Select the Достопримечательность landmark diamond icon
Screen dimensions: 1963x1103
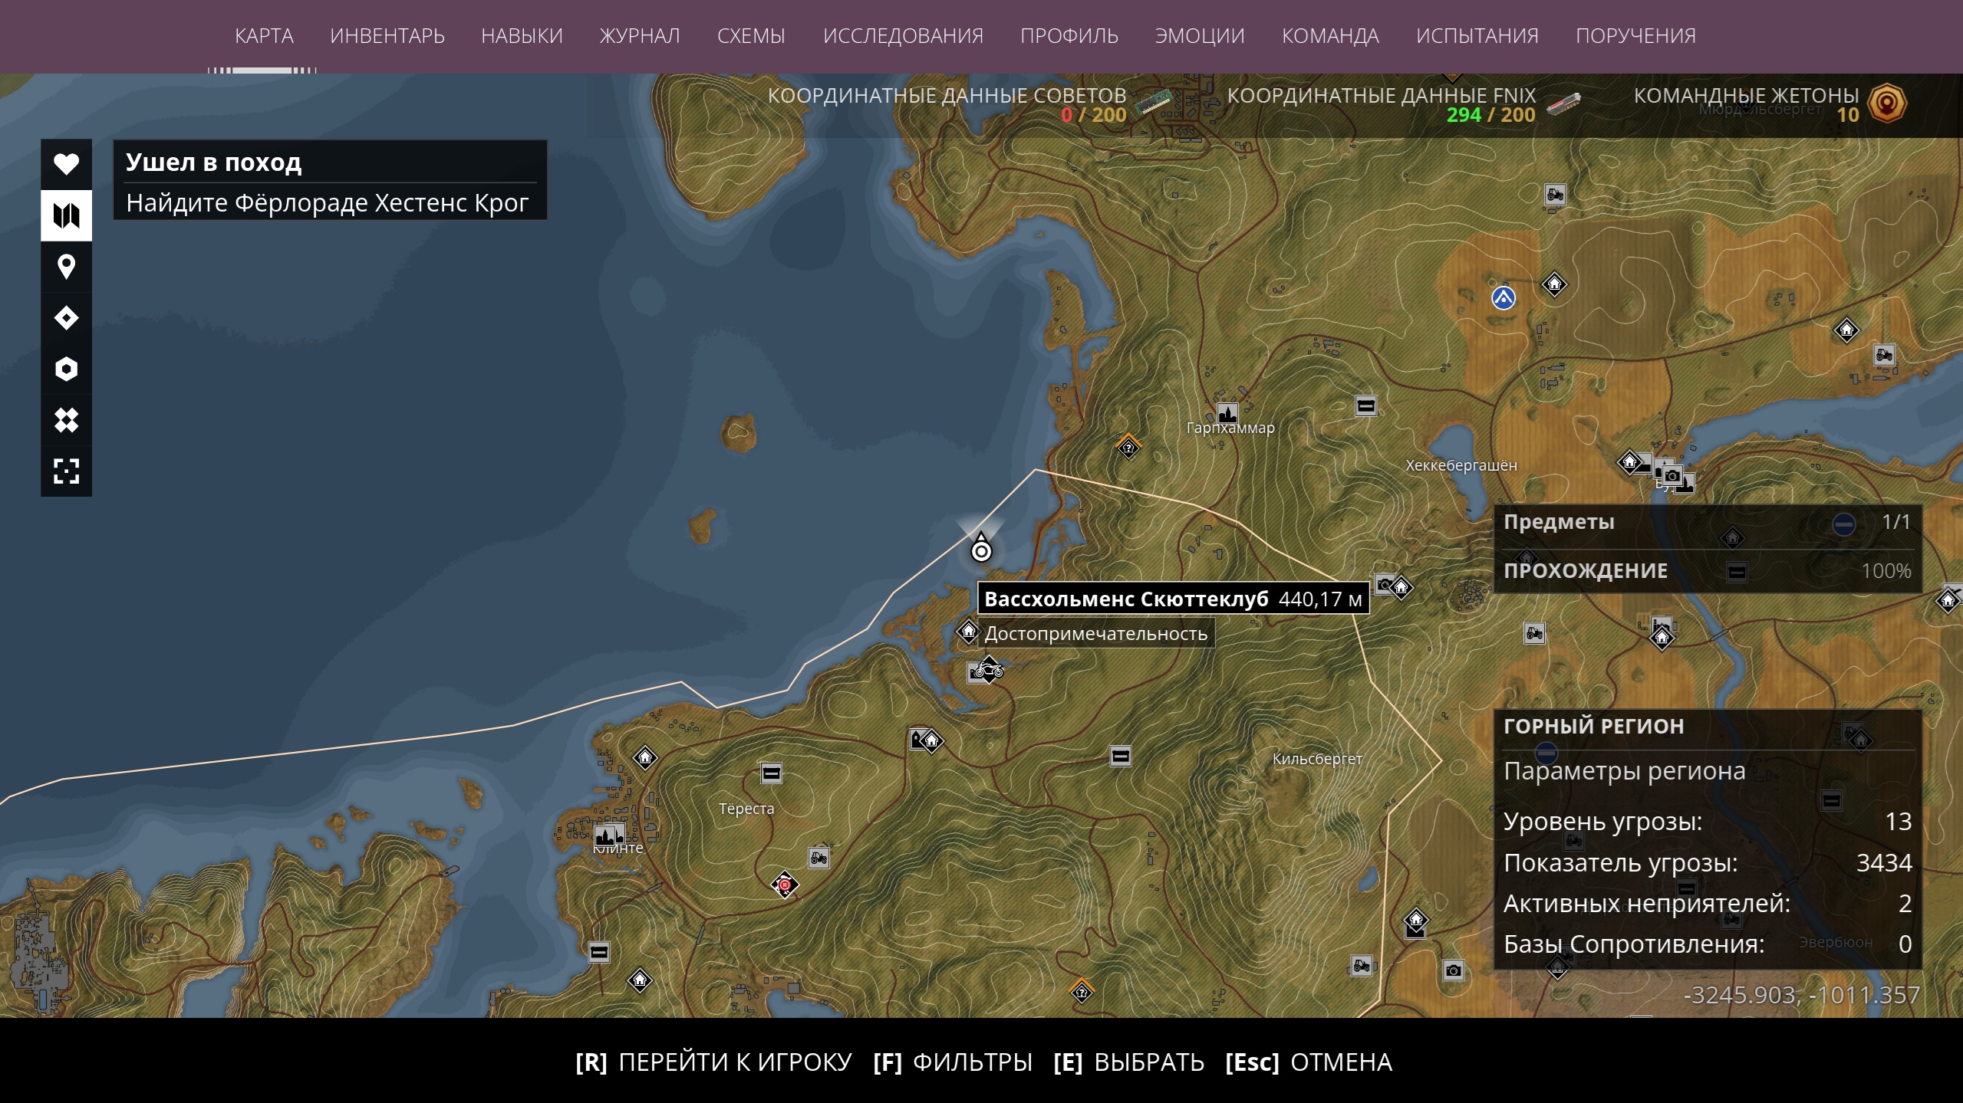click(968, 632)
